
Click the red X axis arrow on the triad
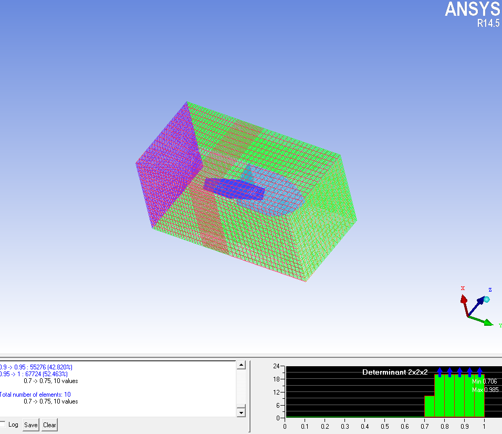(463, 299)
